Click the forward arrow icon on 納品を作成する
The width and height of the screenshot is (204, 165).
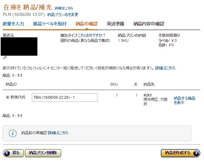point(196,153)
